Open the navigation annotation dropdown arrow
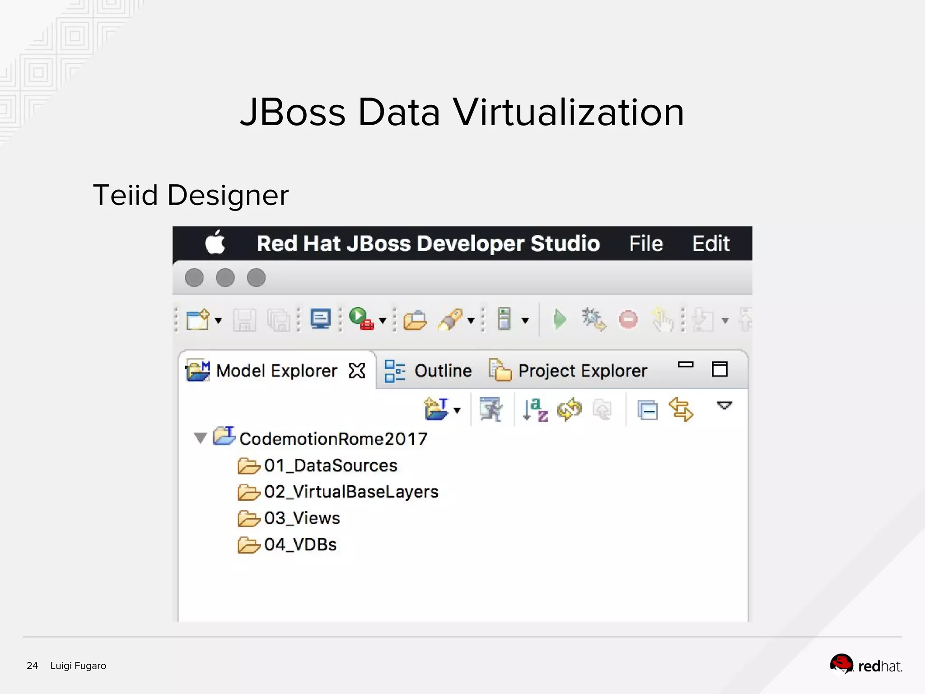The height and width of the screenshot is (694, 925). coord(725,321)
